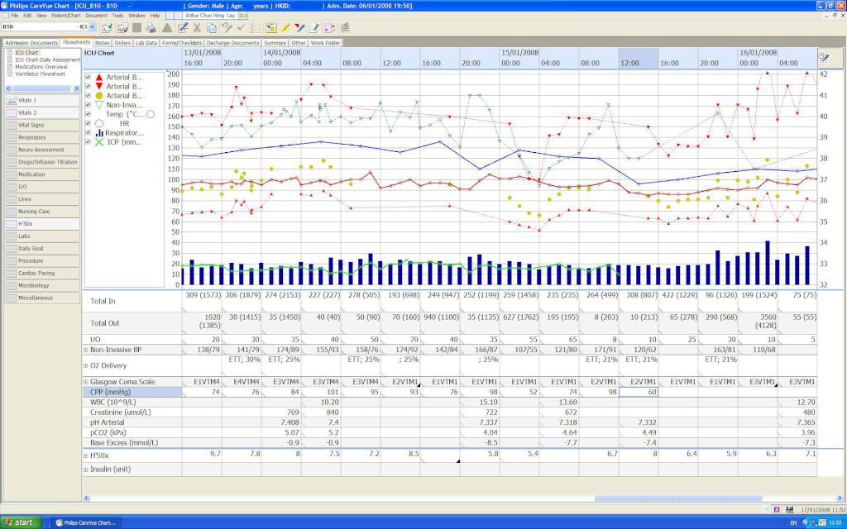Uncheck the Arterial B down-triangle series checkbox
This screenshot has width=847, height=529.
pyautogui.click(x=89, y=86)
